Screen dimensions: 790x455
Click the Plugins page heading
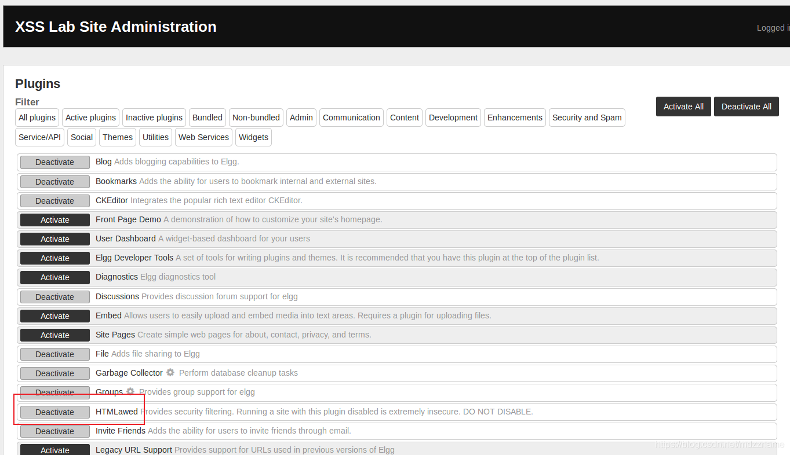tap(38, 83)
